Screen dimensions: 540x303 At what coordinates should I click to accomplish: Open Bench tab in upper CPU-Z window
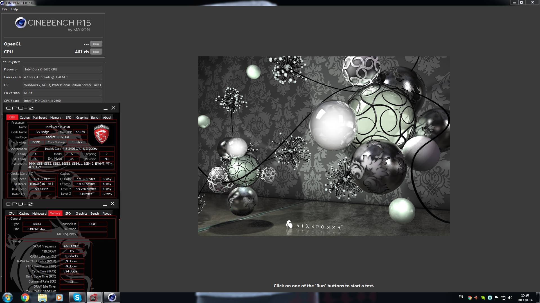click(95, 118)
